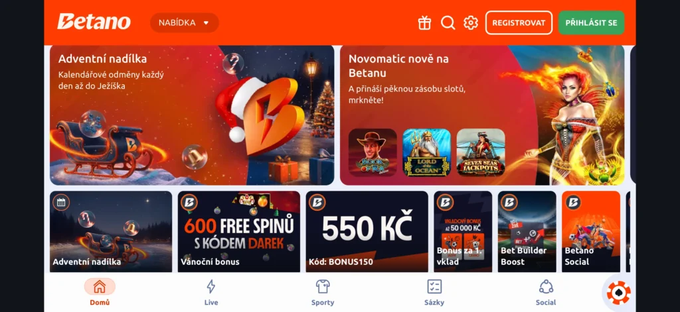The width and height of the screenshot is (680, 312).
Task: Open the 550 KČ BONUS150 promo tile
Action: tap(367, 231)
